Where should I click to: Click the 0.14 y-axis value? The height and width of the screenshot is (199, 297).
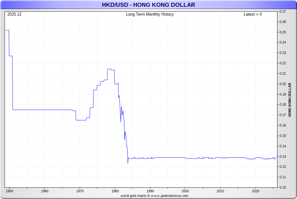pyautogui.click(x=283, y=146)
